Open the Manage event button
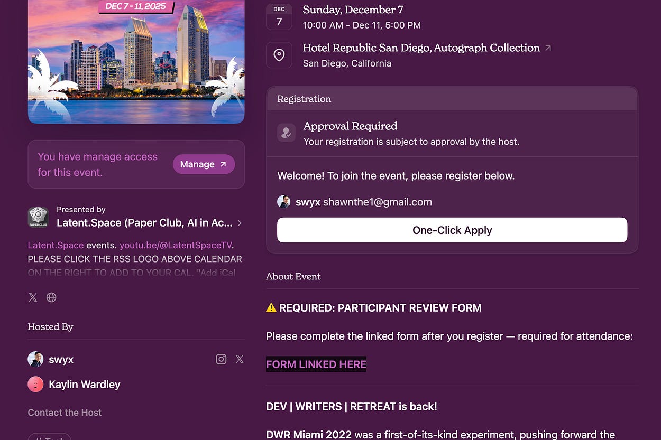The height and width of the screenshot is (440, 661). click(x=204, y=164)
